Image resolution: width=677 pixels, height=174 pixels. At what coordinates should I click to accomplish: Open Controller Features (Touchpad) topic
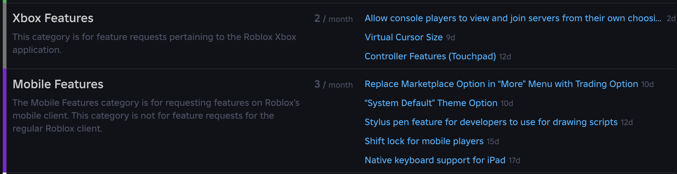430,57
